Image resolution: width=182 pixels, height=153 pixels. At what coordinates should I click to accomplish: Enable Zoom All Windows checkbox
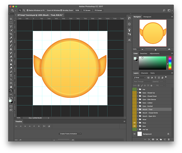46,10
